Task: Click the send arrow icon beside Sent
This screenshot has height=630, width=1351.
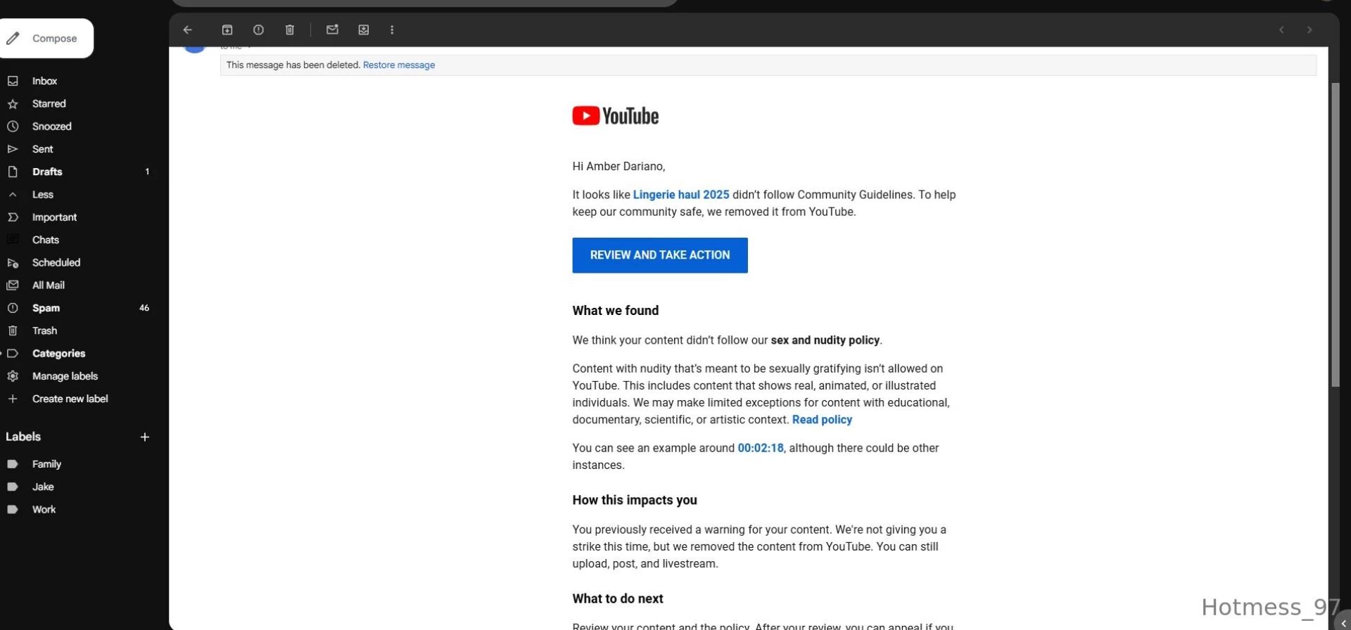Action: [13, 149]
